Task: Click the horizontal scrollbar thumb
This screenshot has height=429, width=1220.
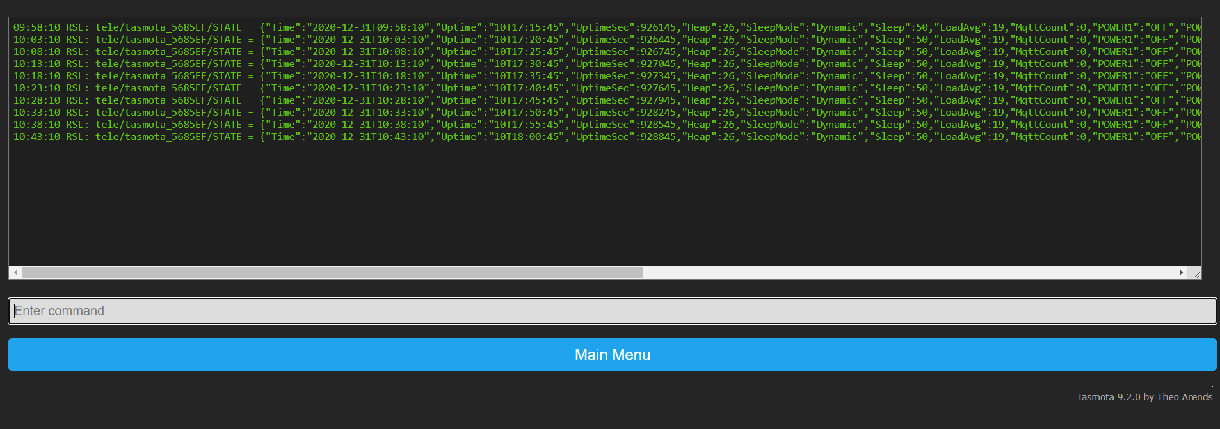Action: (x=332, y=273)
